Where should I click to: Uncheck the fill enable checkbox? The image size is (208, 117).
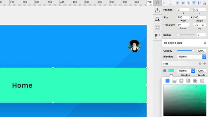(x=165, y=71)
